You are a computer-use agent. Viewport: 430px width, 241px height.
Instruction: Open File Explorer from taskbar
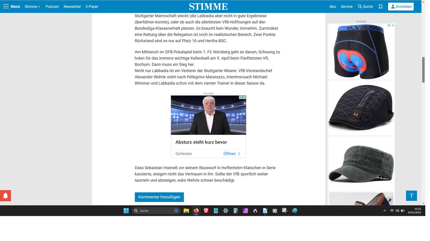[x=186, y=211]
